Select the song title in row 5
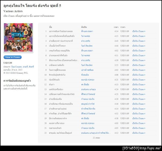Screen dimensions: 162x151 tap(59, 51)
